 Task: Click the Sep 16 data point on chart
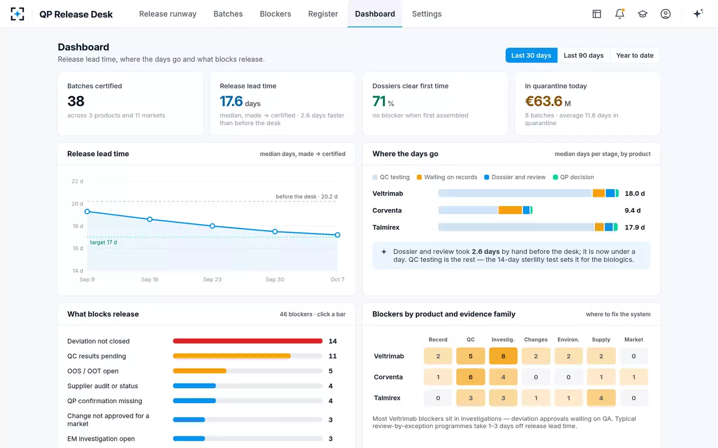tap(150, 220)
